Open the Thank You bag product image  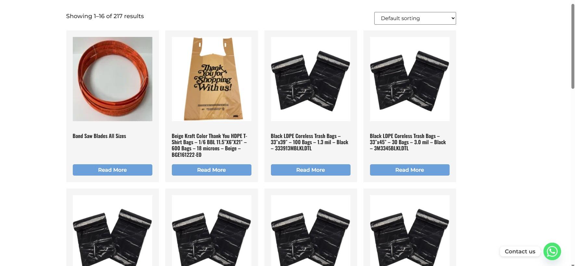click(x=211, y=79)
